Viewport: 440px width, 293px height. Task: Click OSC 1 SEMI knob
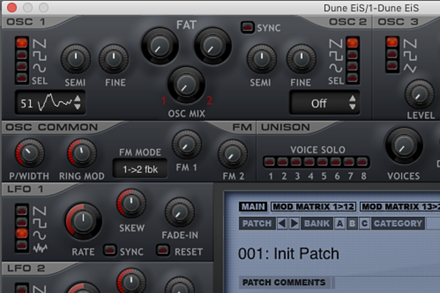(76, 59)
